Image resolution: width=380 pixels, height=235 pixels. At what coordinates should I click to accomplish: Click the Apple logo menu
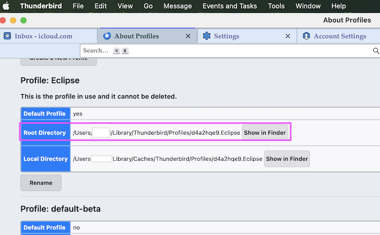pyautogui.click(x=7, y=6)
